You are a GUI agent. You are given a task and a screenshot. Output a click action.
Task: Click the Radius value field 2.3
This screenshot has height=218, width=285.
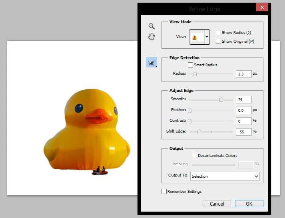point(243,74)
